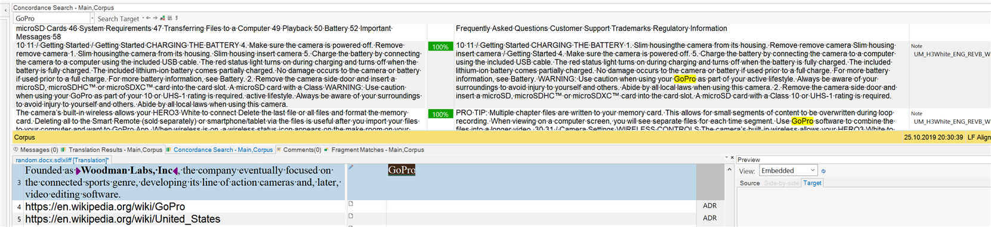Click the Search Target button

coord(118,19)
